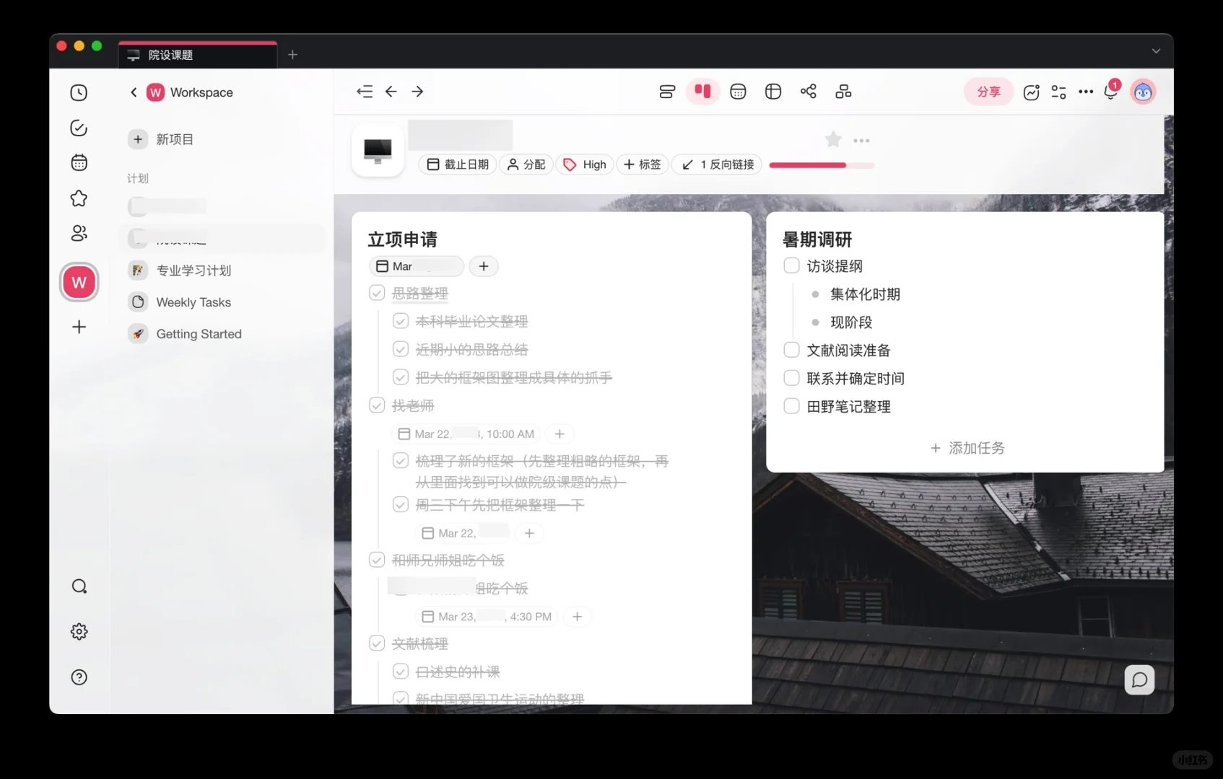Check the 访谈提纲 task checkbox
The height and width of the screenshot is (779, 1223).
791,265
